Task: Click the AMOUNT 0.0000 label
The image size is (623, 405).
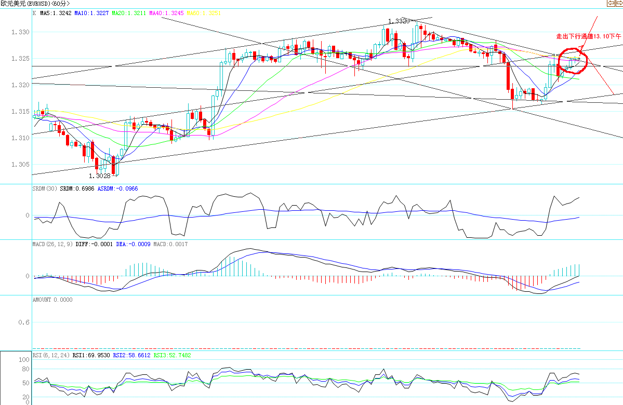Action: point(52,300)
